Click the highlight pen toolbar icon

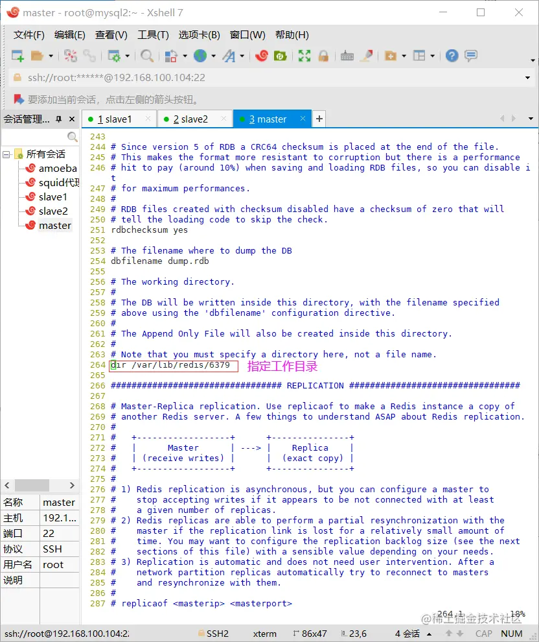367,56
